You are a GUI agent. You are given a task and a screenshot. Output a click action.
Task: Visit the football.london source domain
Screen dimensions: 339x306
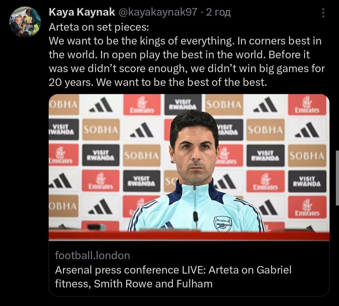[x=93, y=255]
